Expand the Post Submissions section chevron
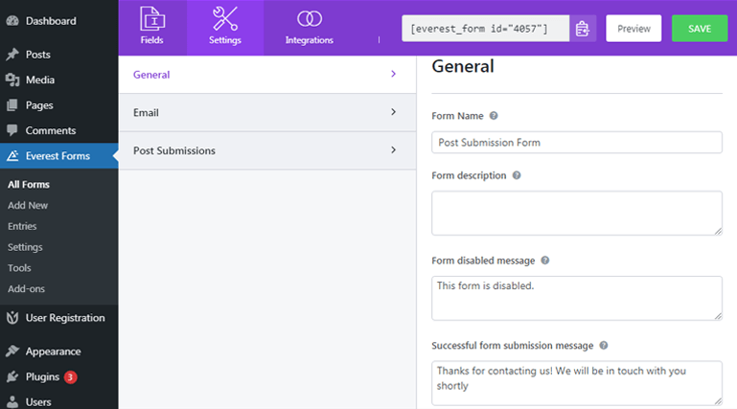Image resolution: width=737 pixels, height=409 pixels. 393,149
